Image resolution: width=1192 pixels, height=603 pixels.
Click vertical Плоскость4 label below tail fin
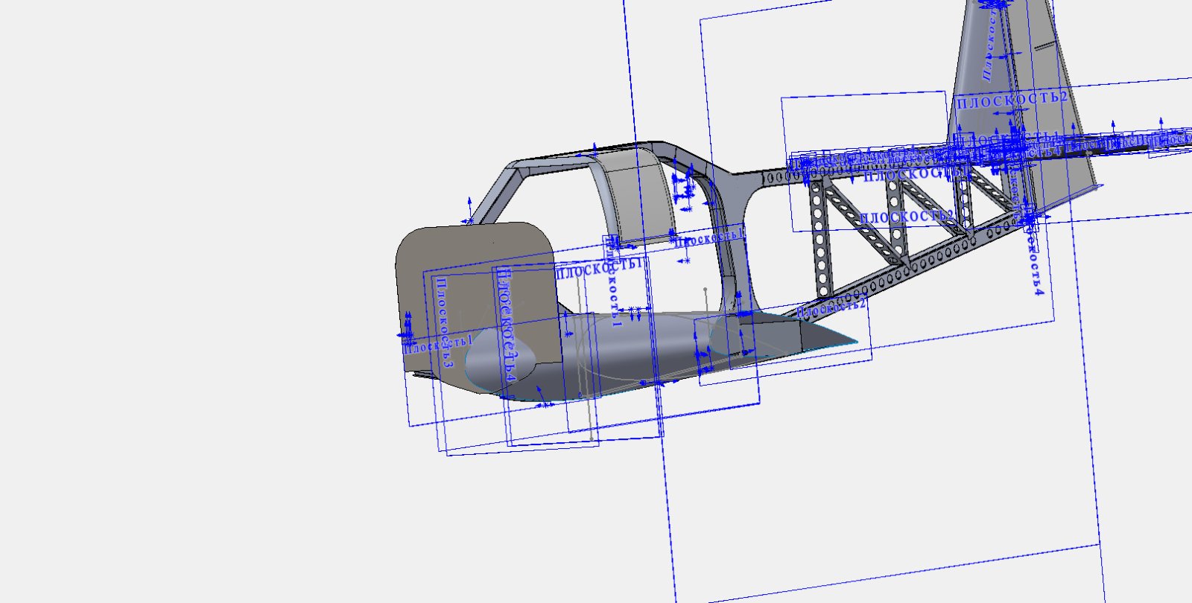pyautogui.click(x=1036, y=261)
